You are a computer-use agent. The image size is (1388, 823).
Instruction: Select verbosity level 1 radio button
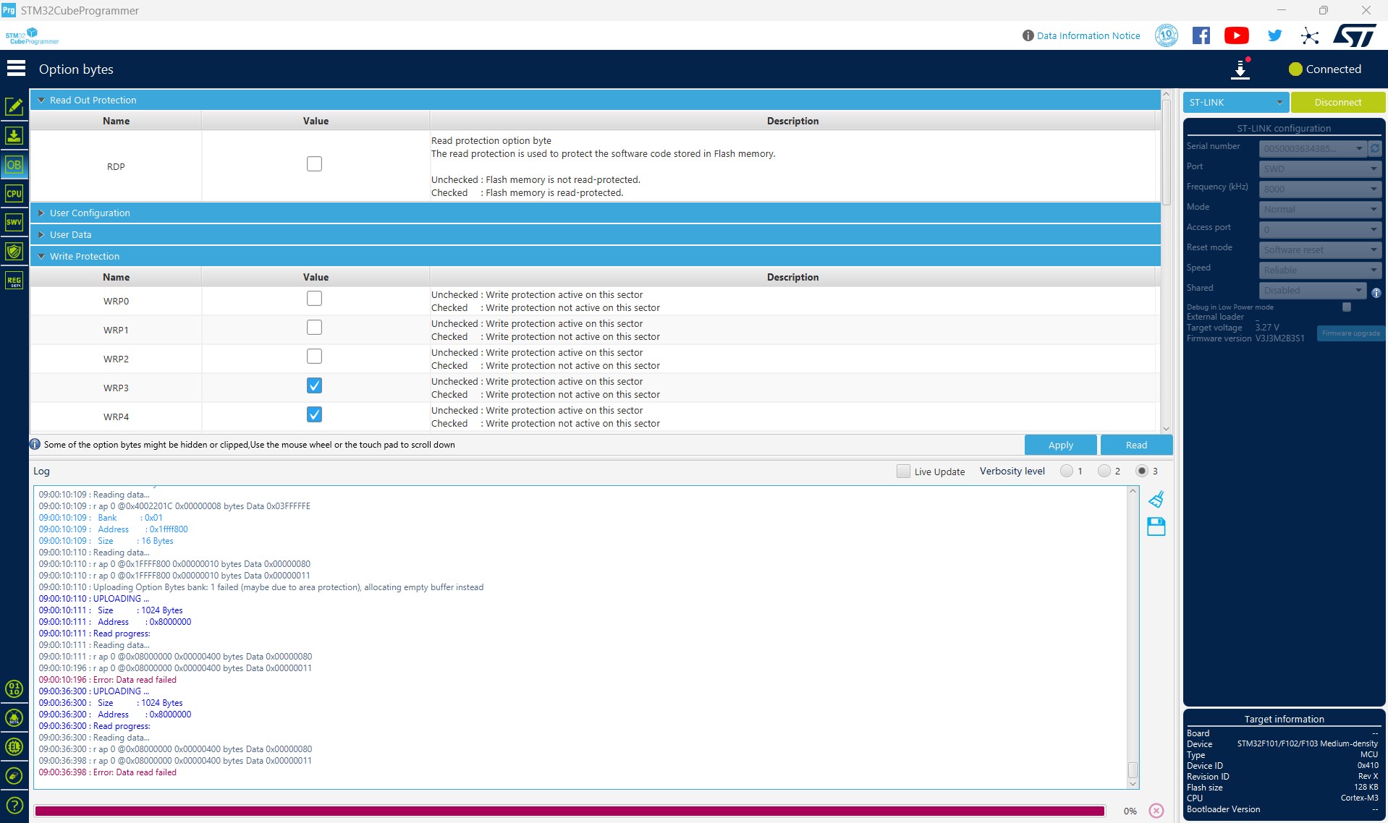click(x=1066, y=472)
